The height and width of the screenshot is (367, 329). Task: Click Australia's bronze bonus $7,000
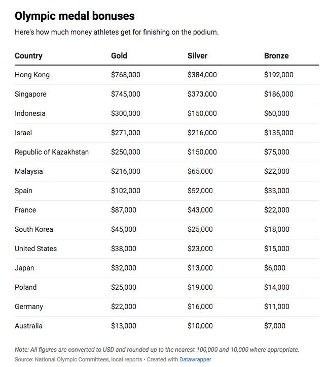click(275, 326)
